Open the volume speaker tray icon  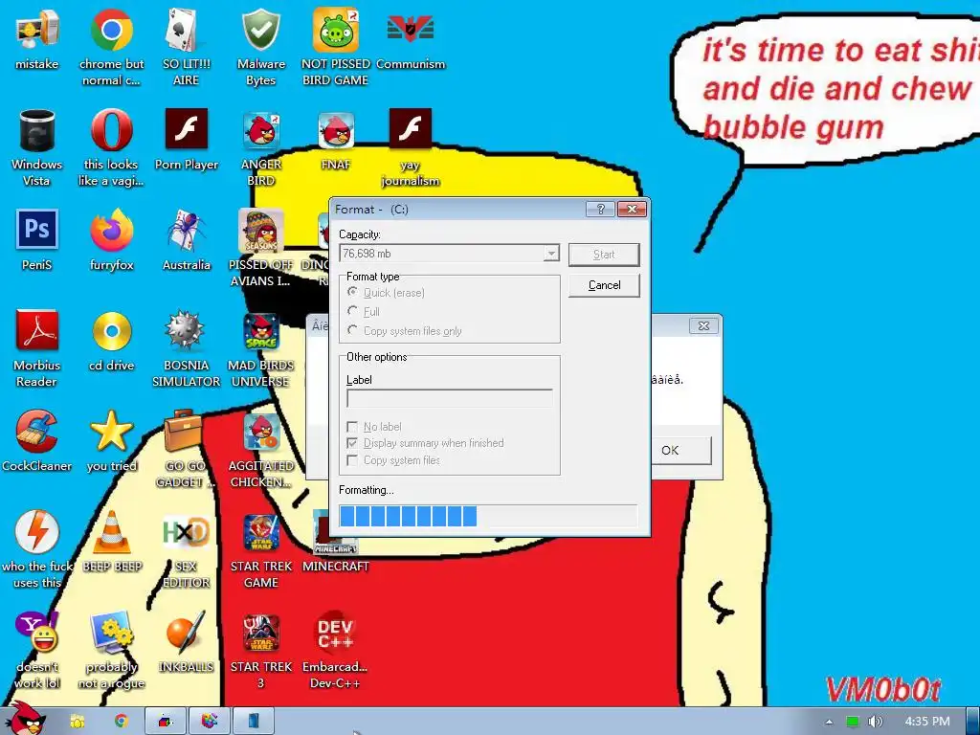tap(876, 722)
